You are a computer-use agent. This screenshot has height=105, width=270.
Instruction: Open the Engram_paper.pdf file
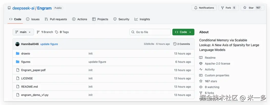pyautogui.click(x=33, y=70)
